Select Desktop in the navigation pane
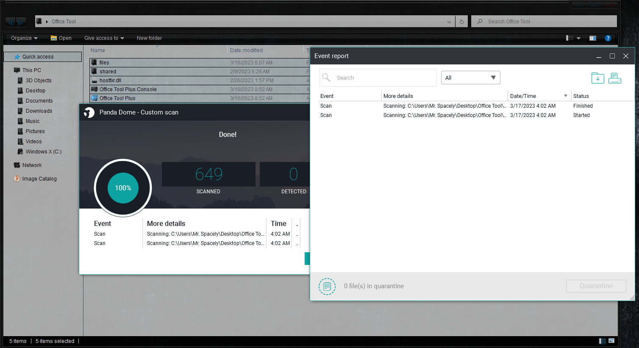 pyautogui.click(x=36, y=91)
